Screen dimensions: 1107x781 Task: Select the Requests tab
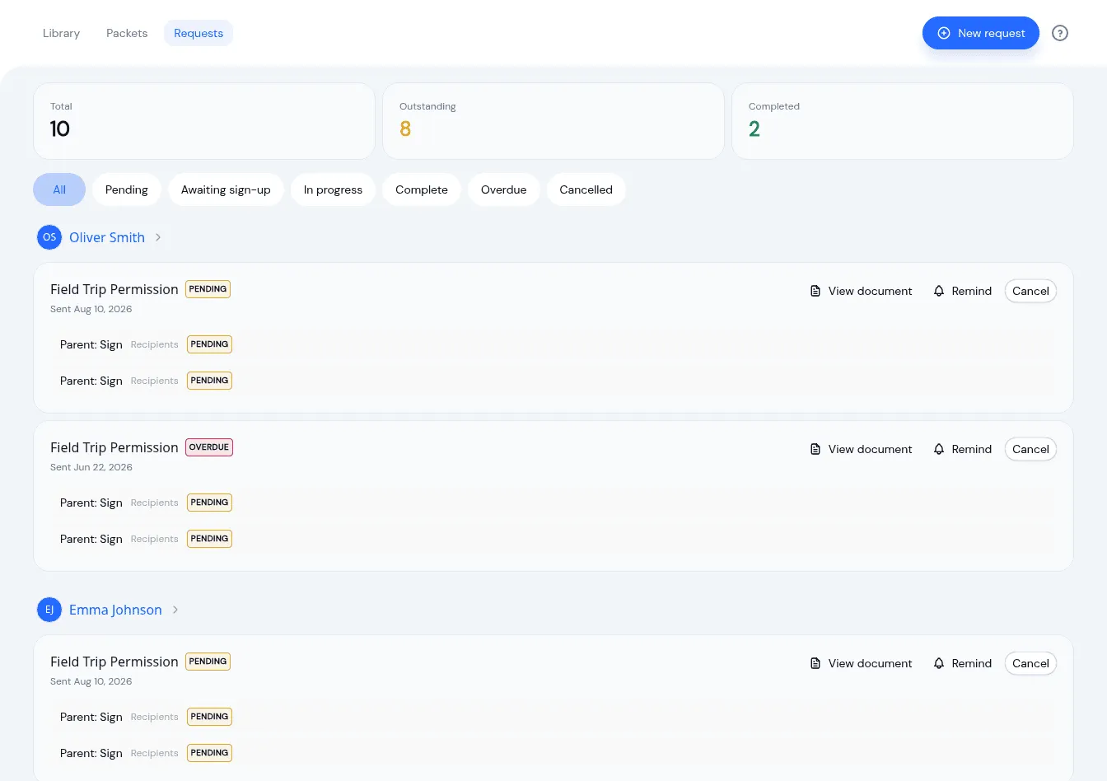pos(199,33)
